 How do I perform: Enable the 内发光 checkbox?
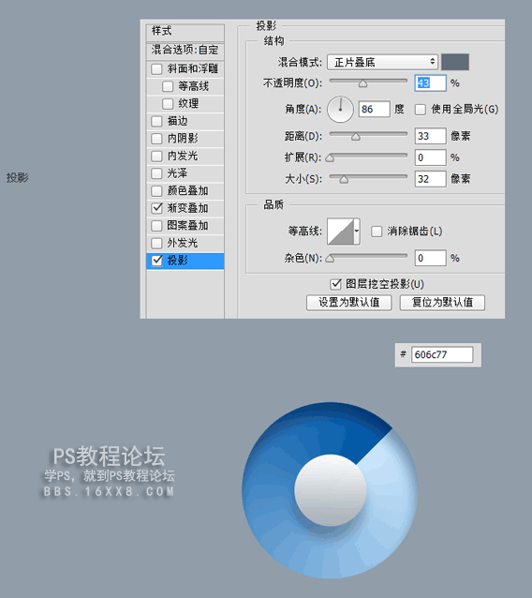pos(156,156)
